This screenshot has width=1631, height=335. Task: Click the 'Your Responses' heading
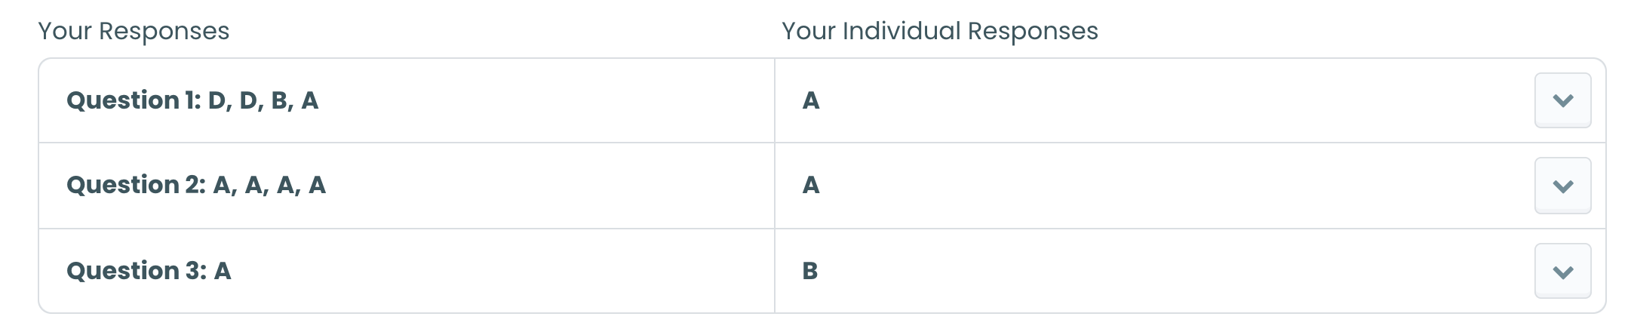134,31
